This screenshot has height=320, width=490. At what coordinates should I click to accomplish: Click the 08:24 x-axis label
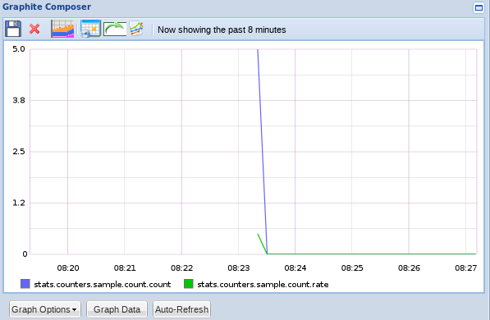coord(295,267)
